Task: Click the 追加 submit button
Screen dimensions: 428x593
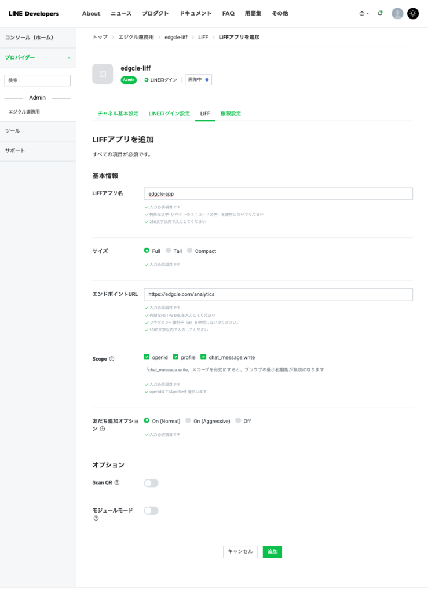Action: tap(272, 552)
